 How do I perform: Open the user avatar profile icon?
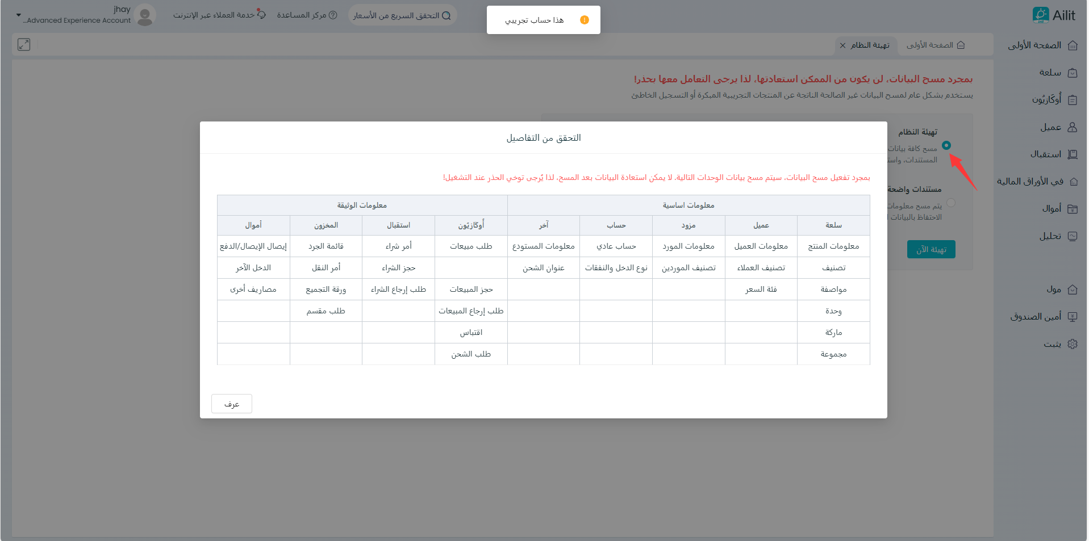(146, 15)
